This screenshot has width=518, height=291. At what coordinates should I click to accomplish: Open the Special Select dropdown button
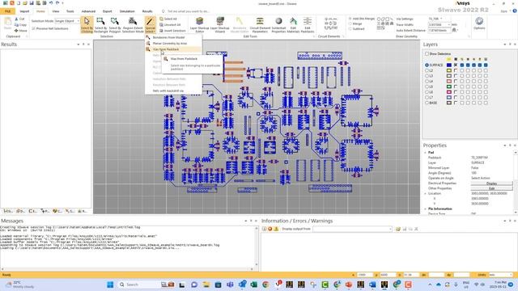(x=150, y=25)
